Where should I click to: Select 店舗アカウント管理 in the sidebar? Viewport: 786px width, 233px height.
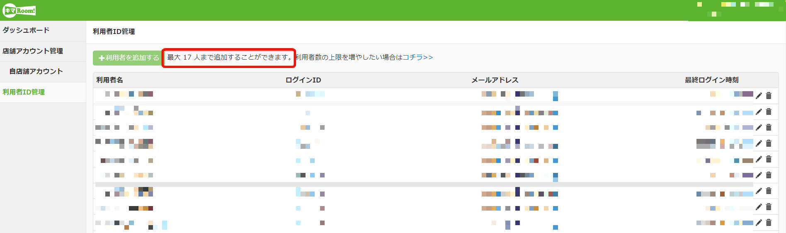(x=33, y=51)
